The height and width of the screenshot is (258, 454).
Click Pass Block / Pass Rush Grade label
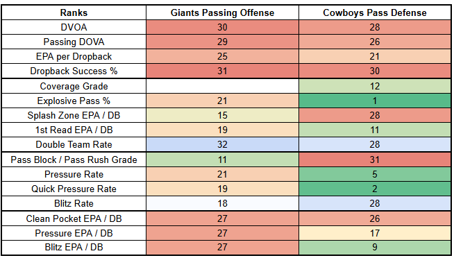74,160
